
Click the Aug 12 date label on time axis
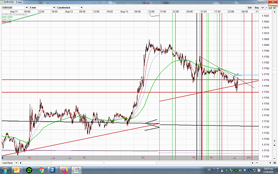[x=69, y=12]
